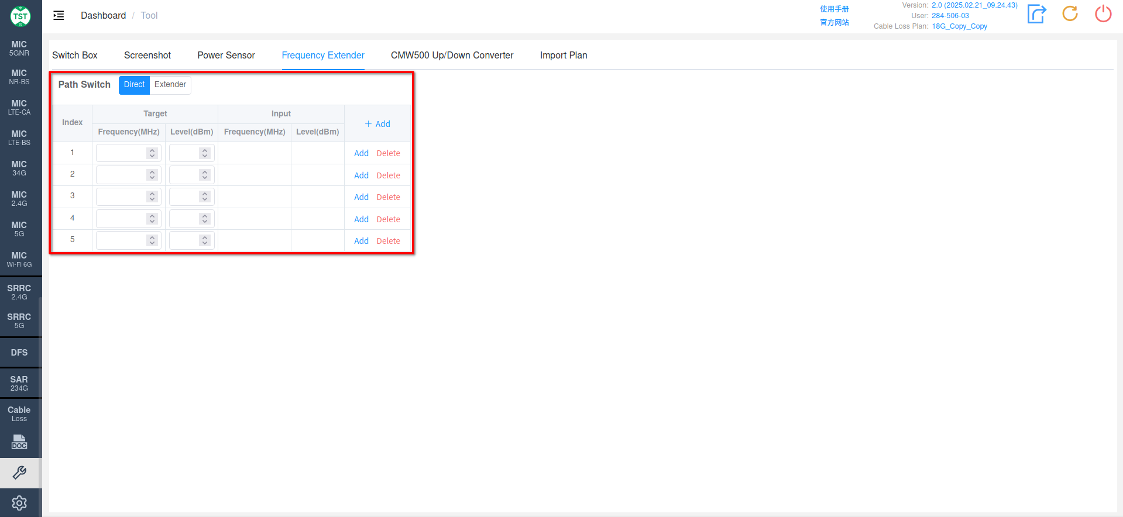
Task: Click Add in row 4
Action: click(x=361, y=219)
